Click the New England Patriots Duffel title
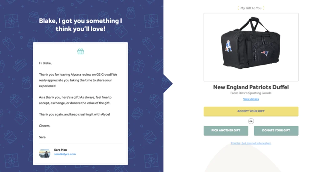The height and width of the screenshot is (172, 334). coord(251,87)
